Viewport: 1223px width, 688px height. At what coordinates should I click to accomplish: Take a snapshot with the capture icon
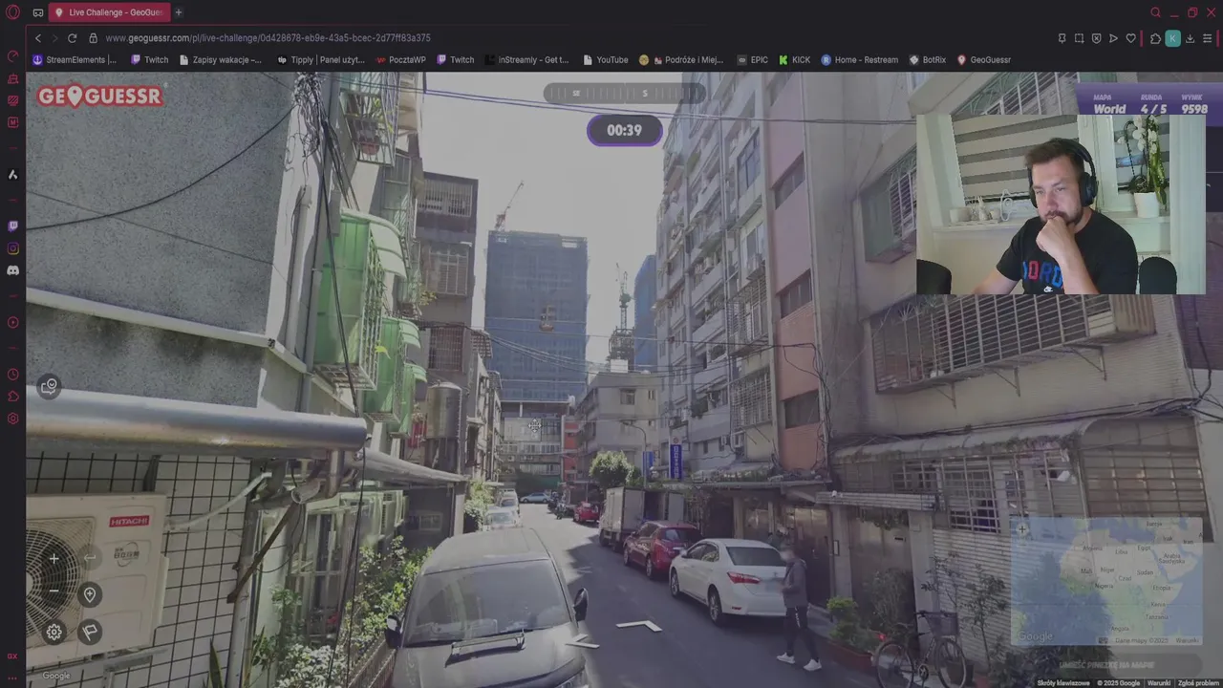pos(1079,38)
